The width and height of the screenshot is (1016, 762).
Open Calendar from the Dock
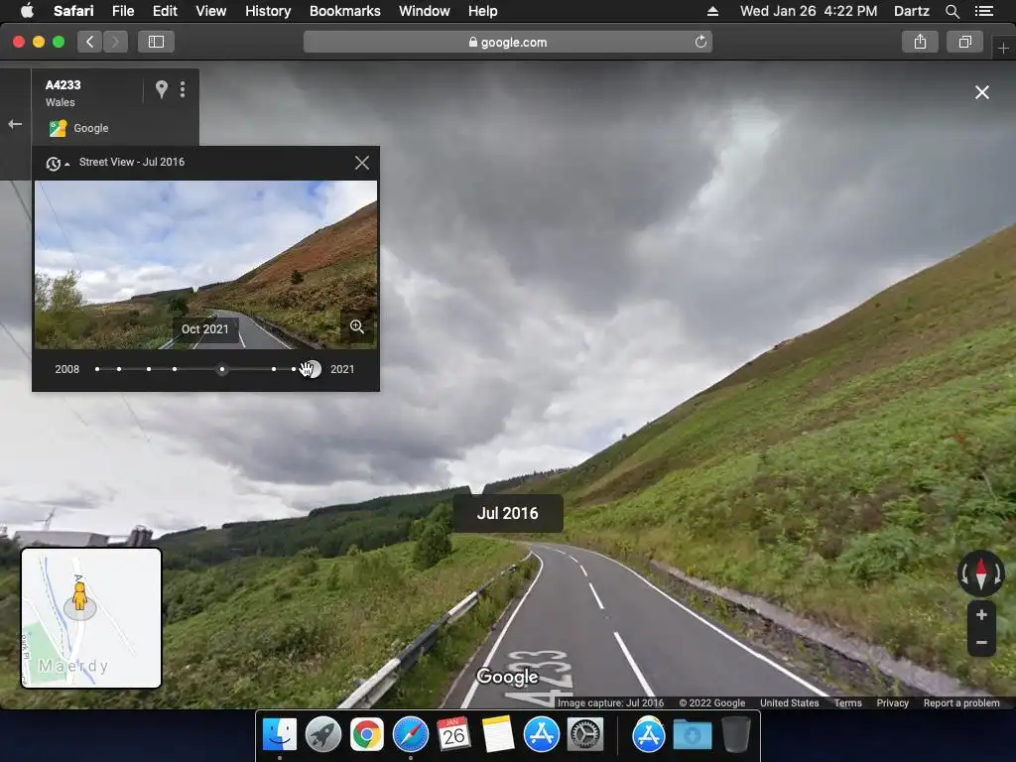453,735
